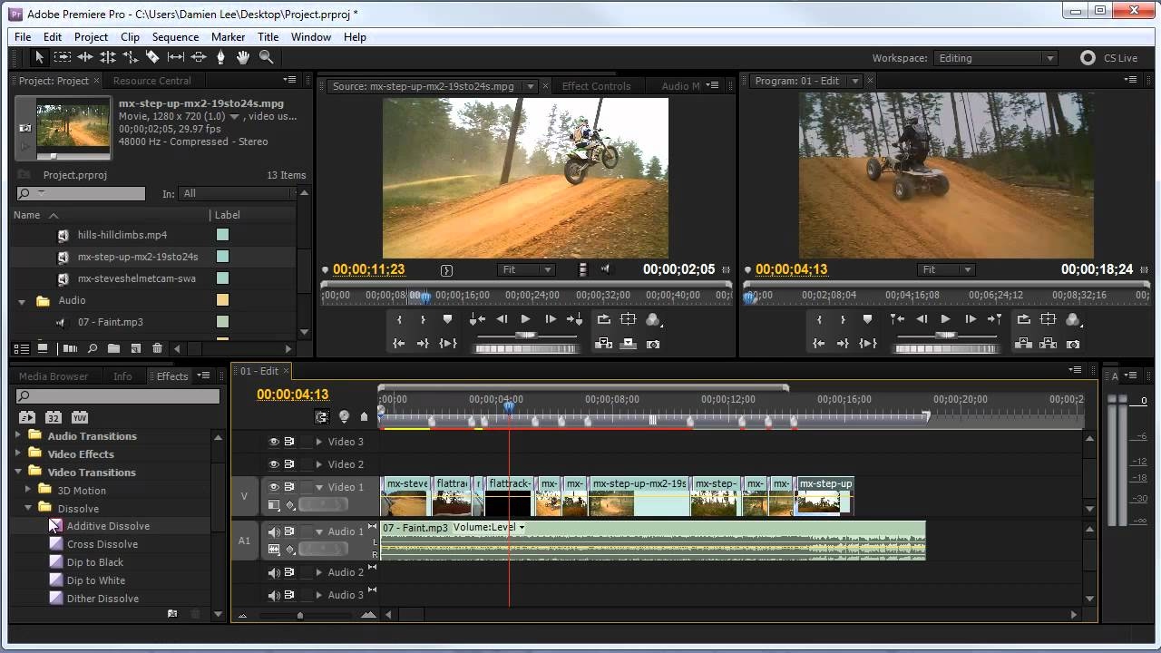Click the 07 - Faint.mp3 audio clip in timeline
This screenshot has height=653, width=1161.
[653, 541]
